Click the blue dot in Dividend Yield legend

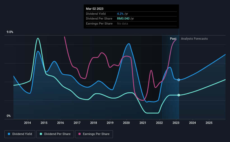[x=9, y=134]
